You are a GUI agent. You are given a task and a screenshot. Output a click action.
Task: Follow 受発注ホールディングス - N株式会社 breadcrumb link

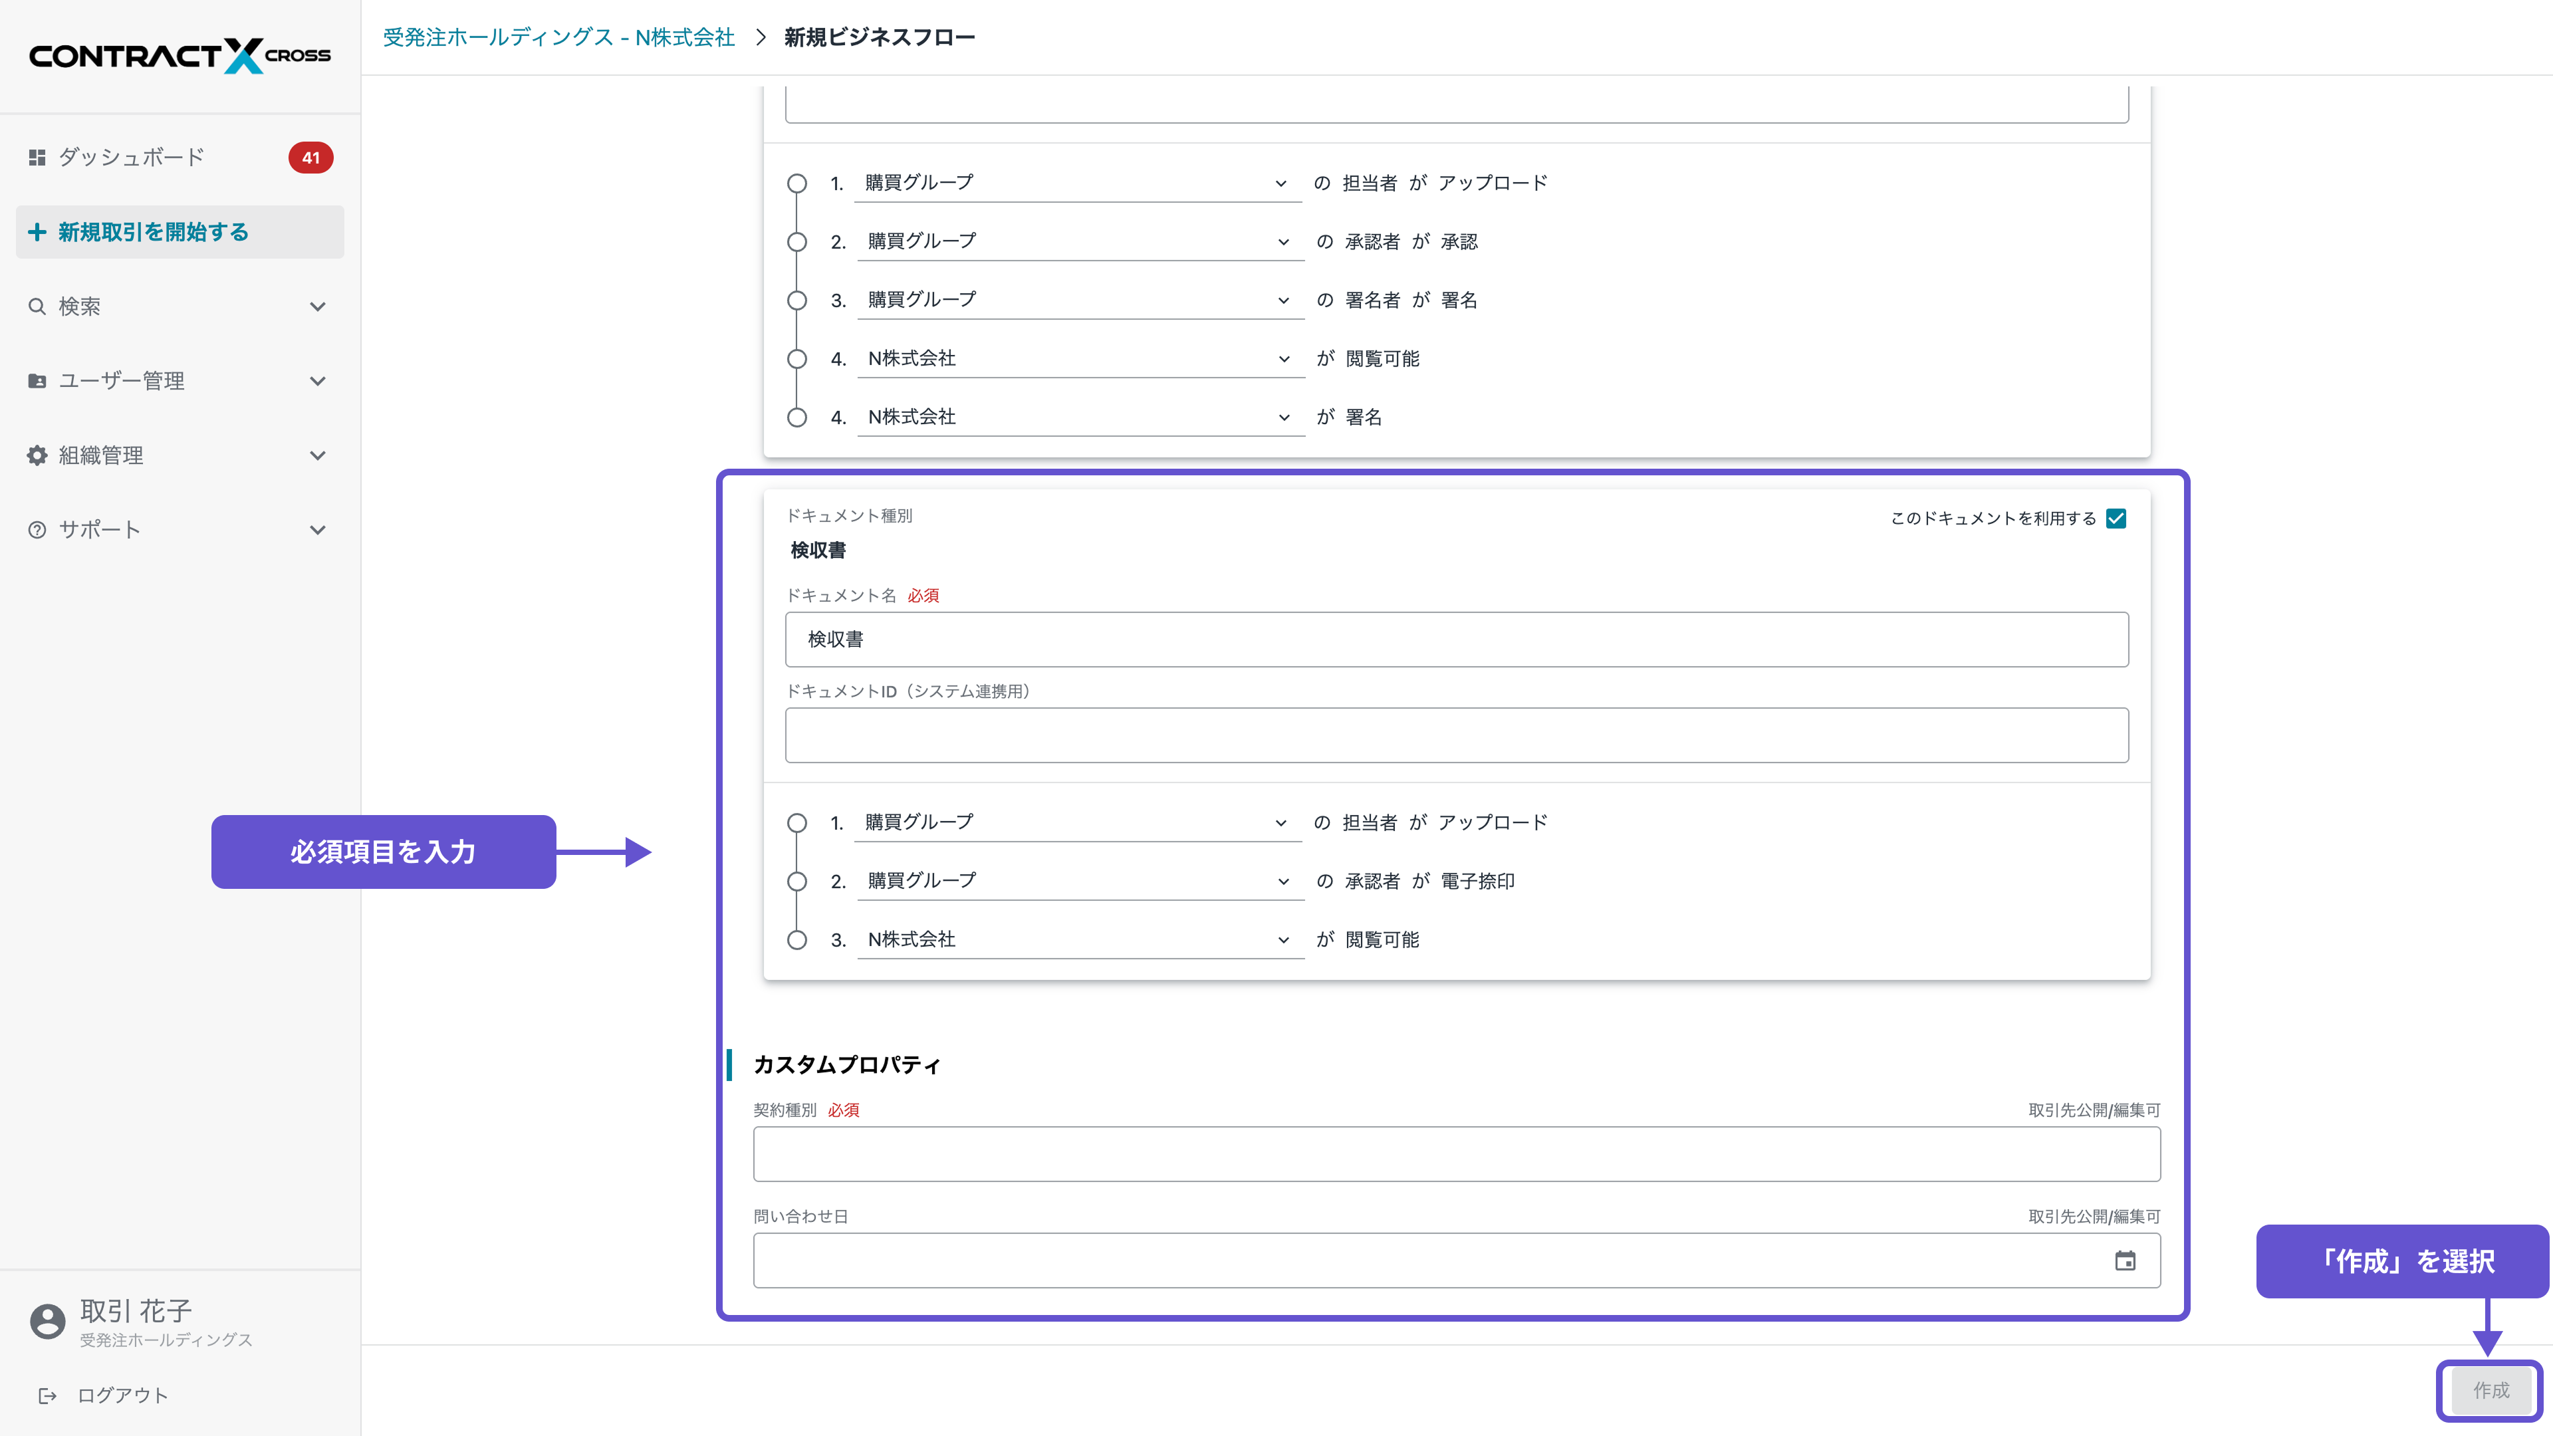pos(559,38)
